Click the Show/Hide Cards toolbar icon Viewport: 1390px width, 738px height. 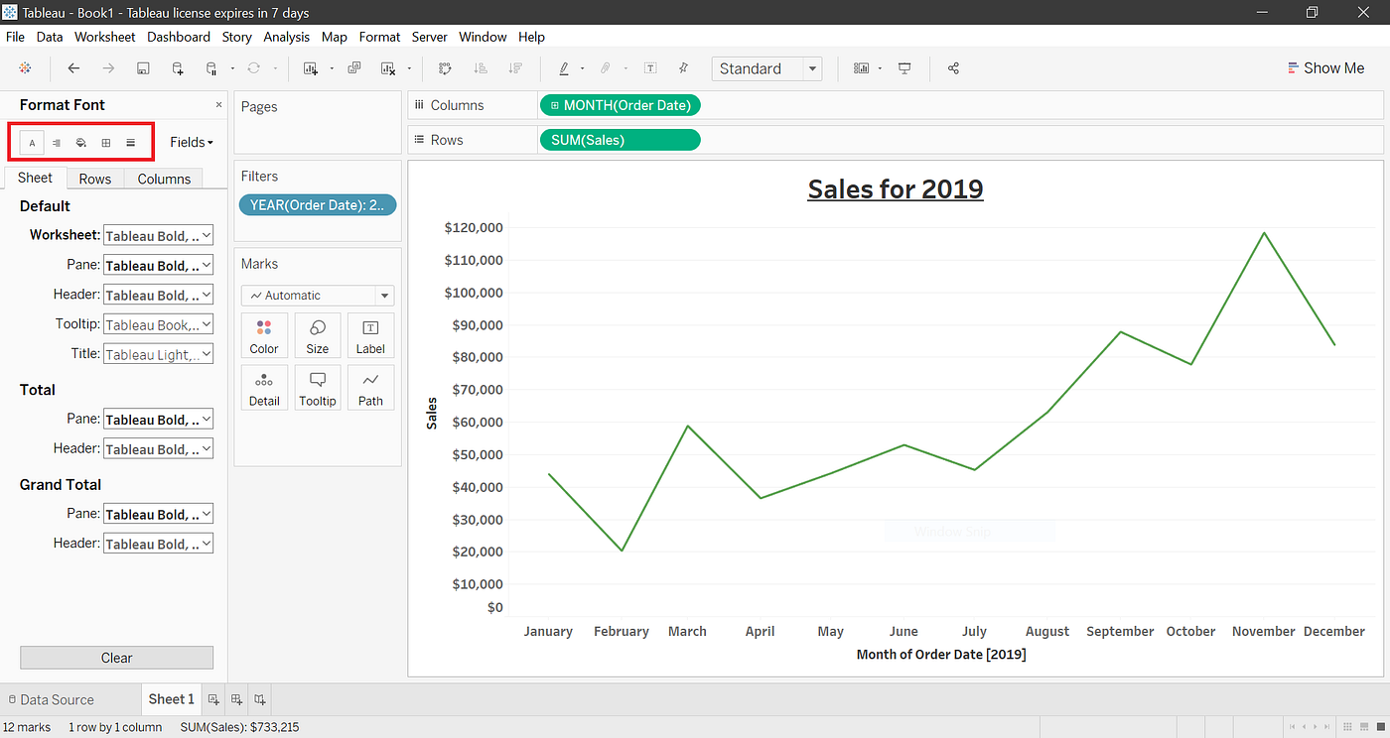coord(861,68)
